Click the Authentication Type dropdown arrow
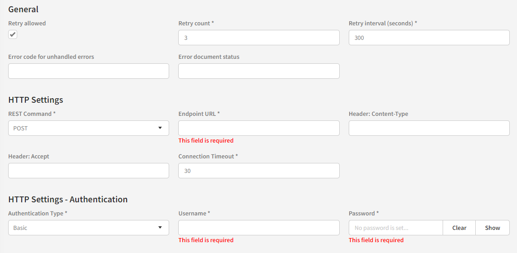 160,228
